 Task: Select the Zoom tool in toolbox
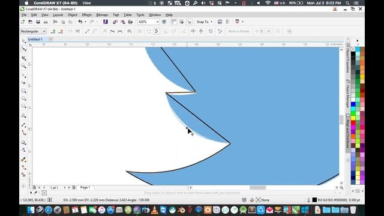[x=23, y=65]
